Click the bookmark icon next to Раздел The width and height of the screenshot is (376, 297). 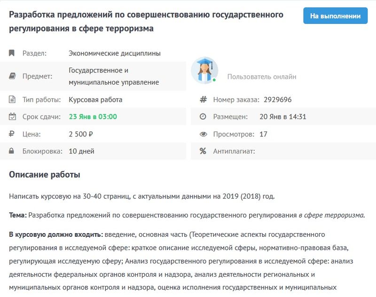12,53
